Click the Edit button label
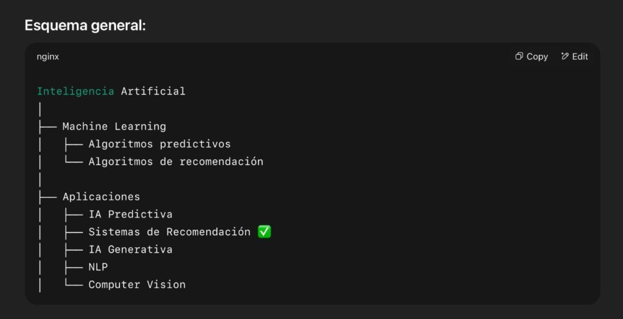Viewport: 623px width, 319px height. tap(580, 57)
